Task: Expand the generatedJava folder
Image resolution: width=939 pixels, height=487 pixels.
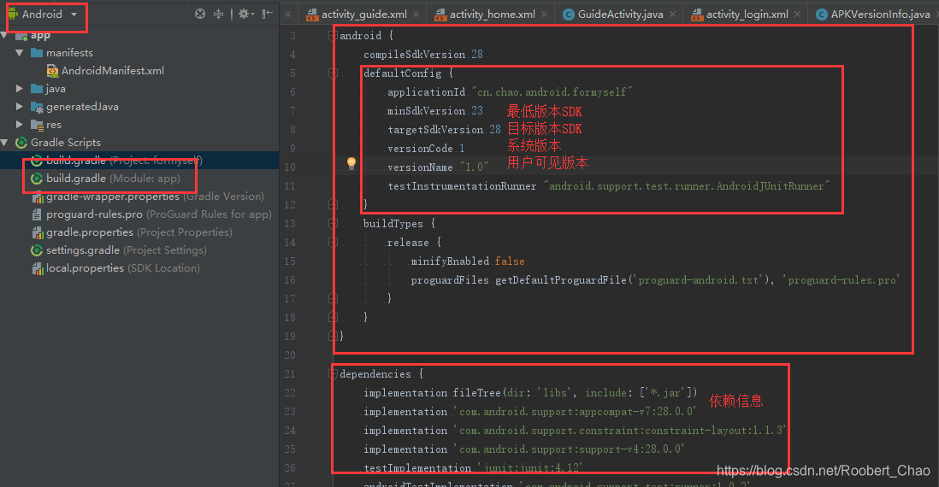Action: coord(19,107)
